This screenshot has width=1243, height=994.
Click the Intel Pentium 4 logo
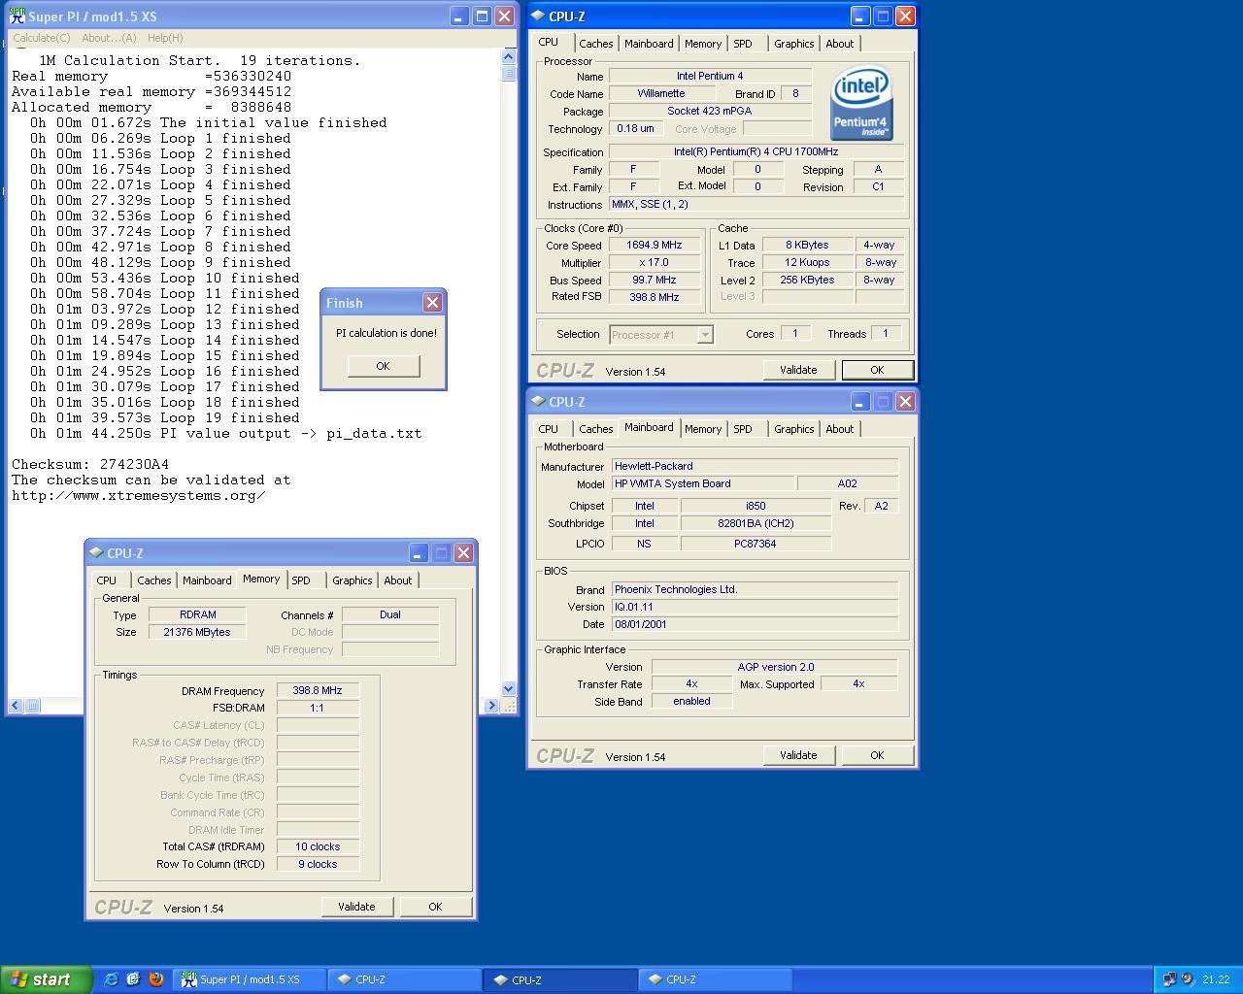pos(862,103)
